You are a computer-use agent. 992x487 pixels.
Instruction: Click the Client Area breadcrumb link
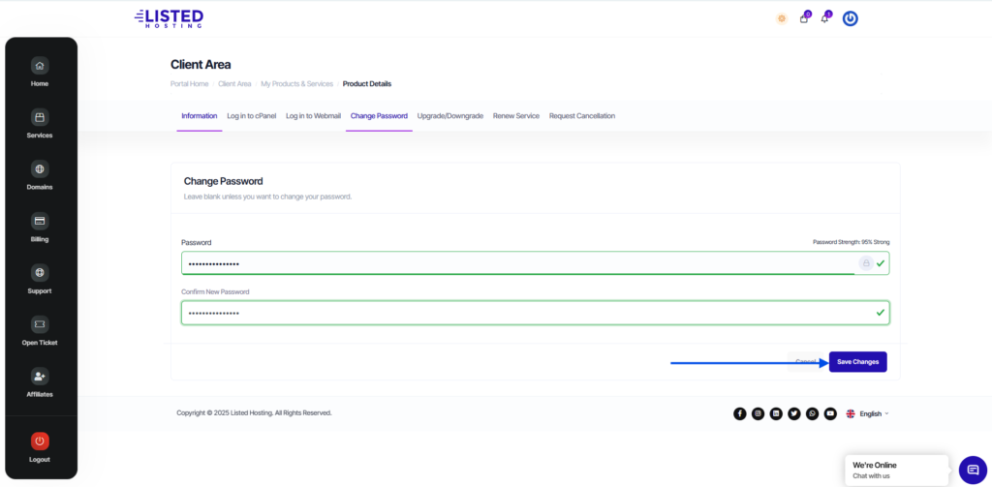pos(234,84)
